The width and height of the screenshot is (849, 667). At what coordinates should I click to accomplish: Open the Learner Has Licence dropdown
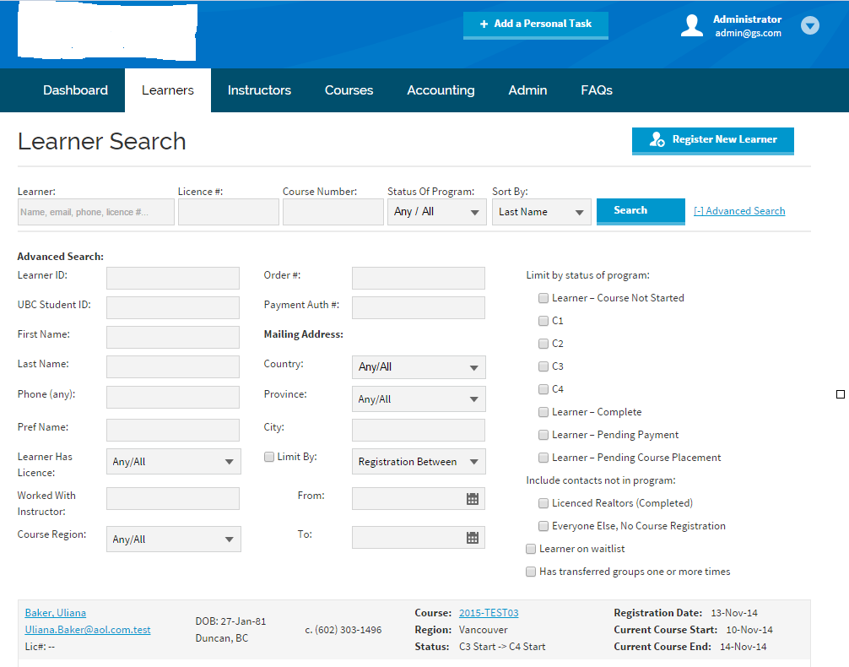click(173, 462)
